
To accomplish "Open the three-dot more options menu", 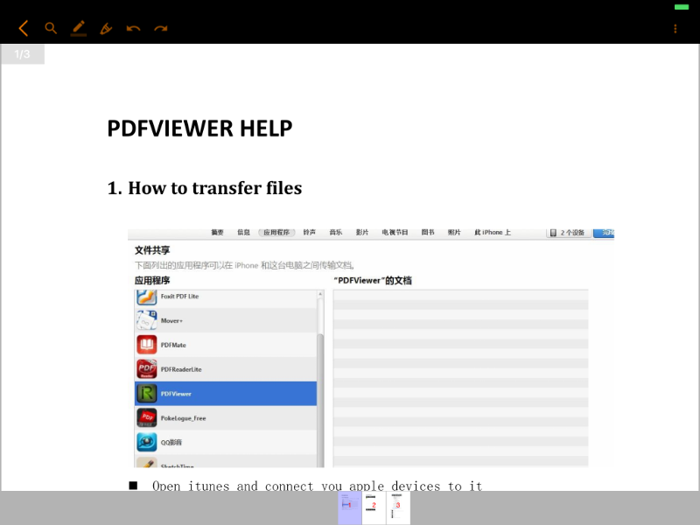I will [675, 29].
